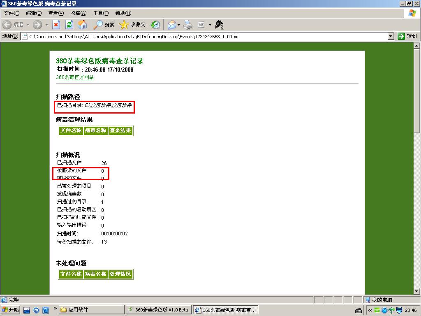This screenshot has height=316, width=421.
Task: Open the 工具(T) menu
Action: pyautogui.click(x=101, y=13)
